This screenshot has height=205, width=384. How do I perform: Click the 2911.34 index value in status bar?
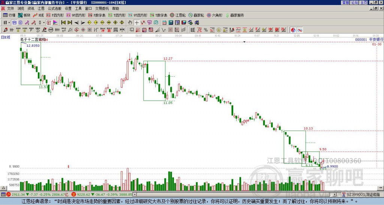click(x=18, y=195)
